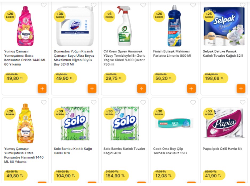Favorite the Finish Bulaşık Makinesi parlatıcı
250x186 pixels.
coord(193,5)
